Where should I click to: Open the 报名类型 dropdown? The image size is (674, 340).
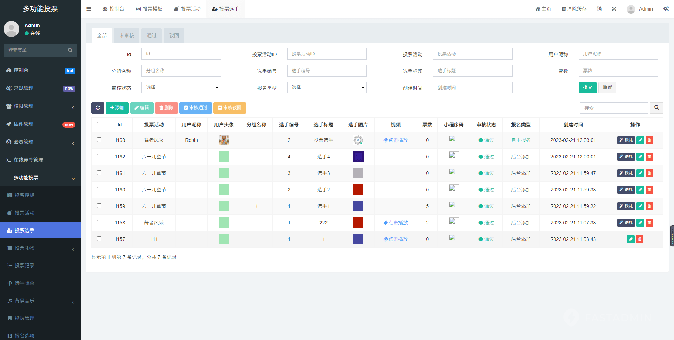click(326, 87)
